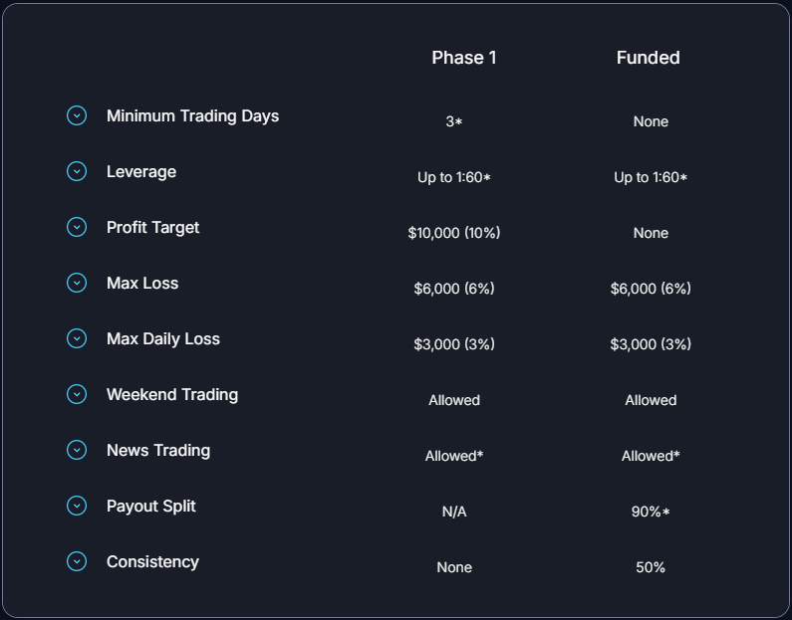Select the Funded column header
This screenshot has height=620, width=792.
[649, 58]
